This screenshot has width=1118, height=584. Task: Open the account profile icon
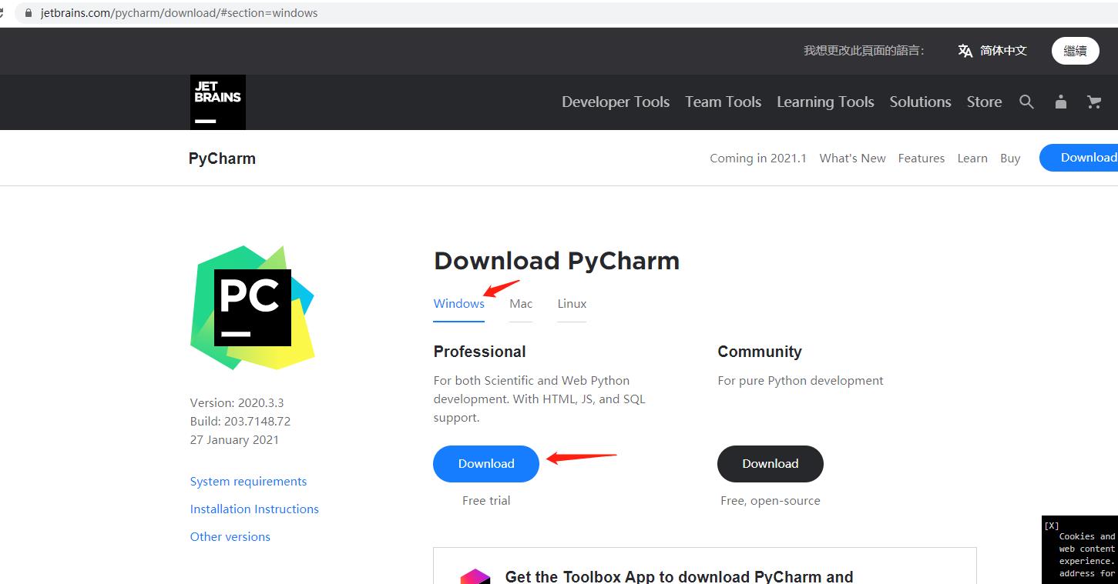1061,102
